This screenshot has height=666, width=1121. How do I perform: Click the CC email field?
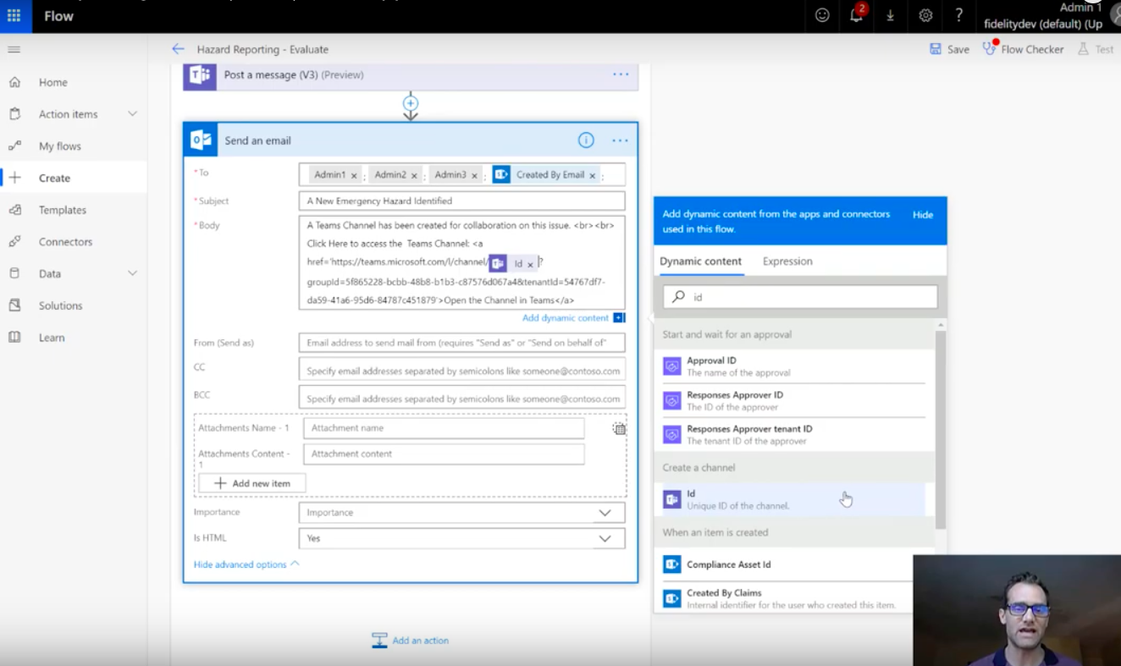pyautogui.click(x=461, y=370)
